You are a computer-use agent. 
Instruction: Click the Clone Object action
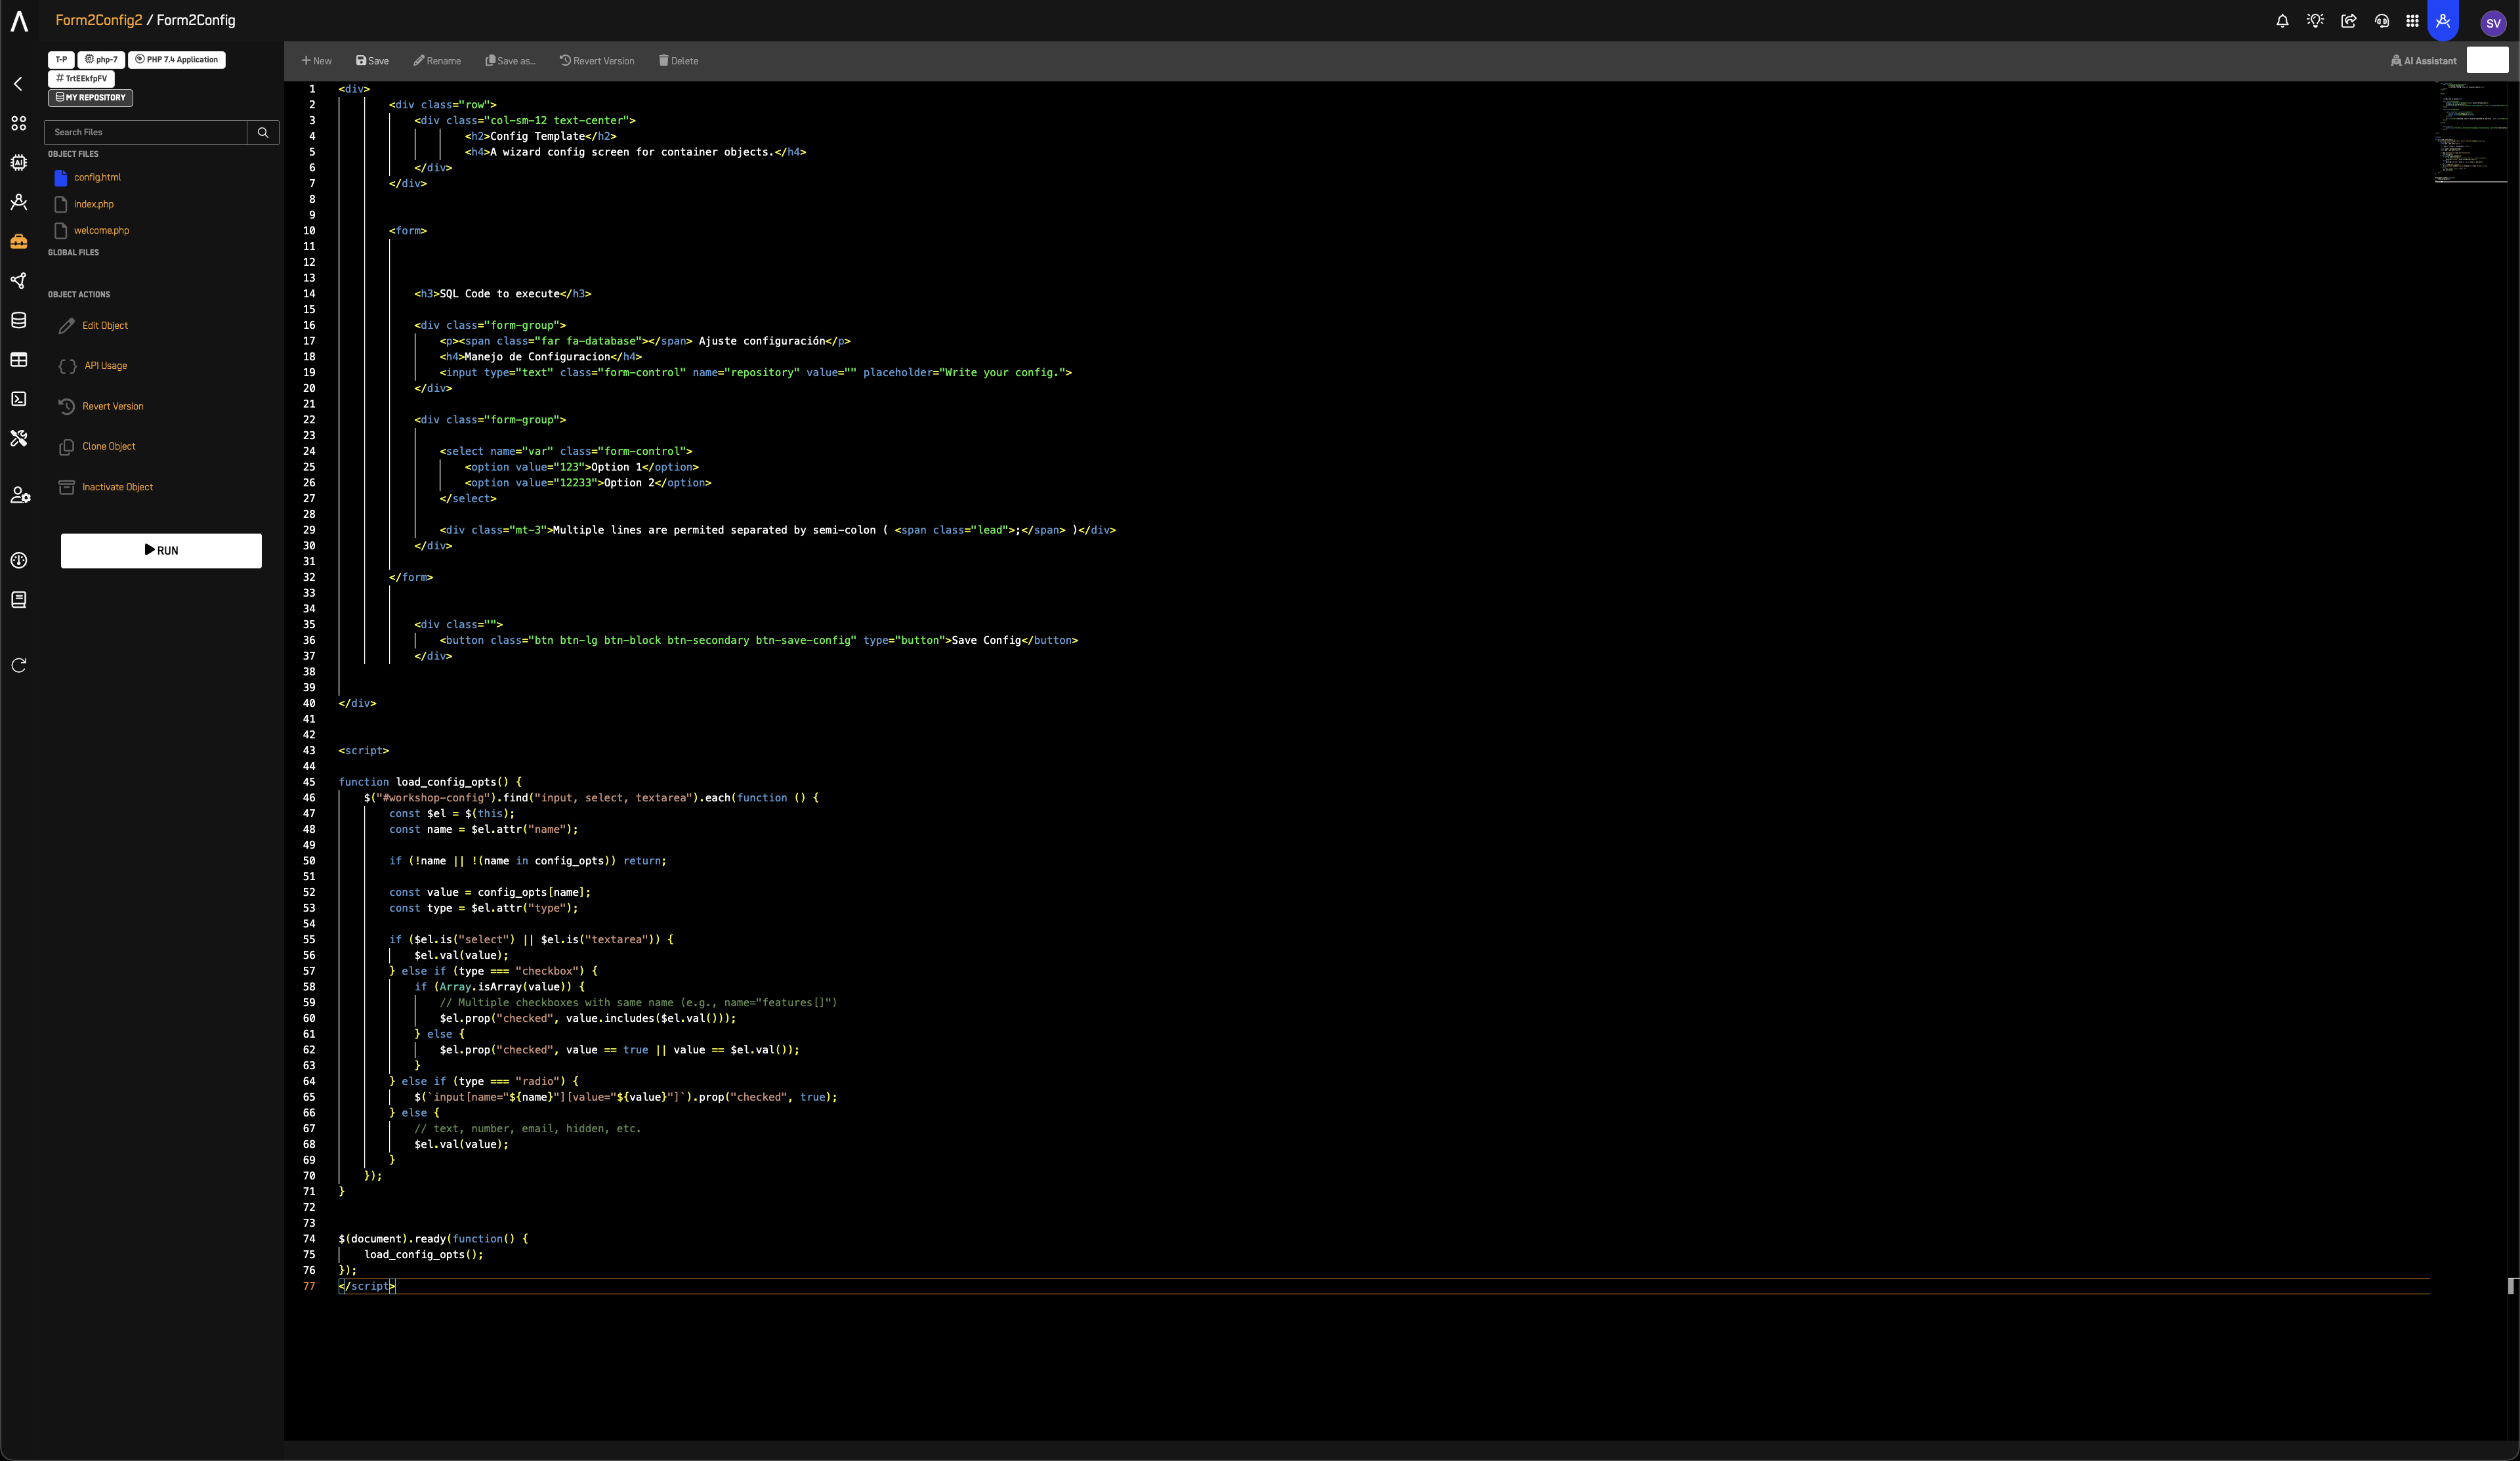pos(109,446)
